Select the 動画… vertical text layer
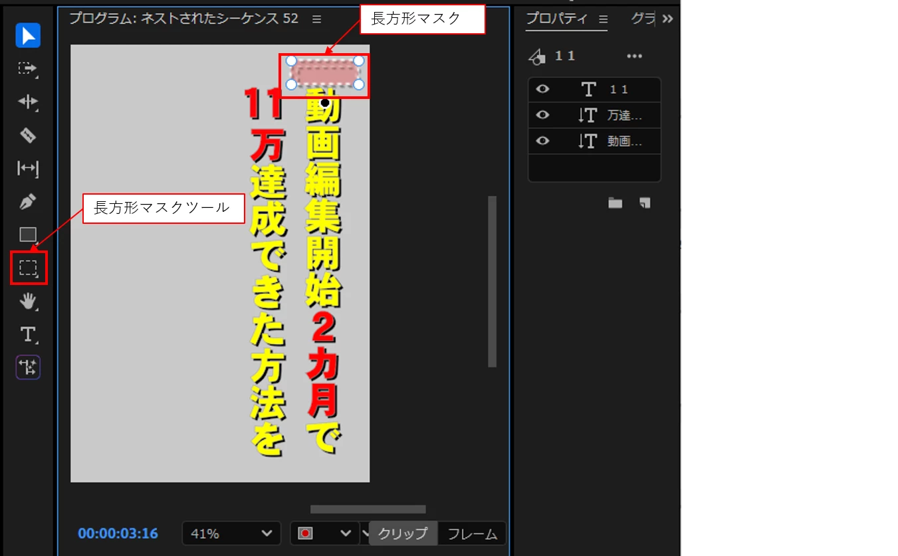The image size is (898, 556). point(594,141)
